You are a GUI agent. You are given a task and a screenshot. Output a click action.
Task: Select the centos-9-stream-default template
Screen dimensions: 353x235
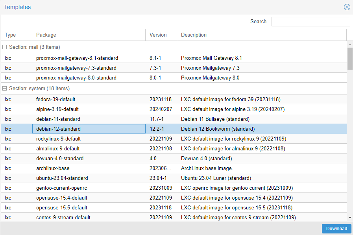pyautogui.click(x=63, y=218)
